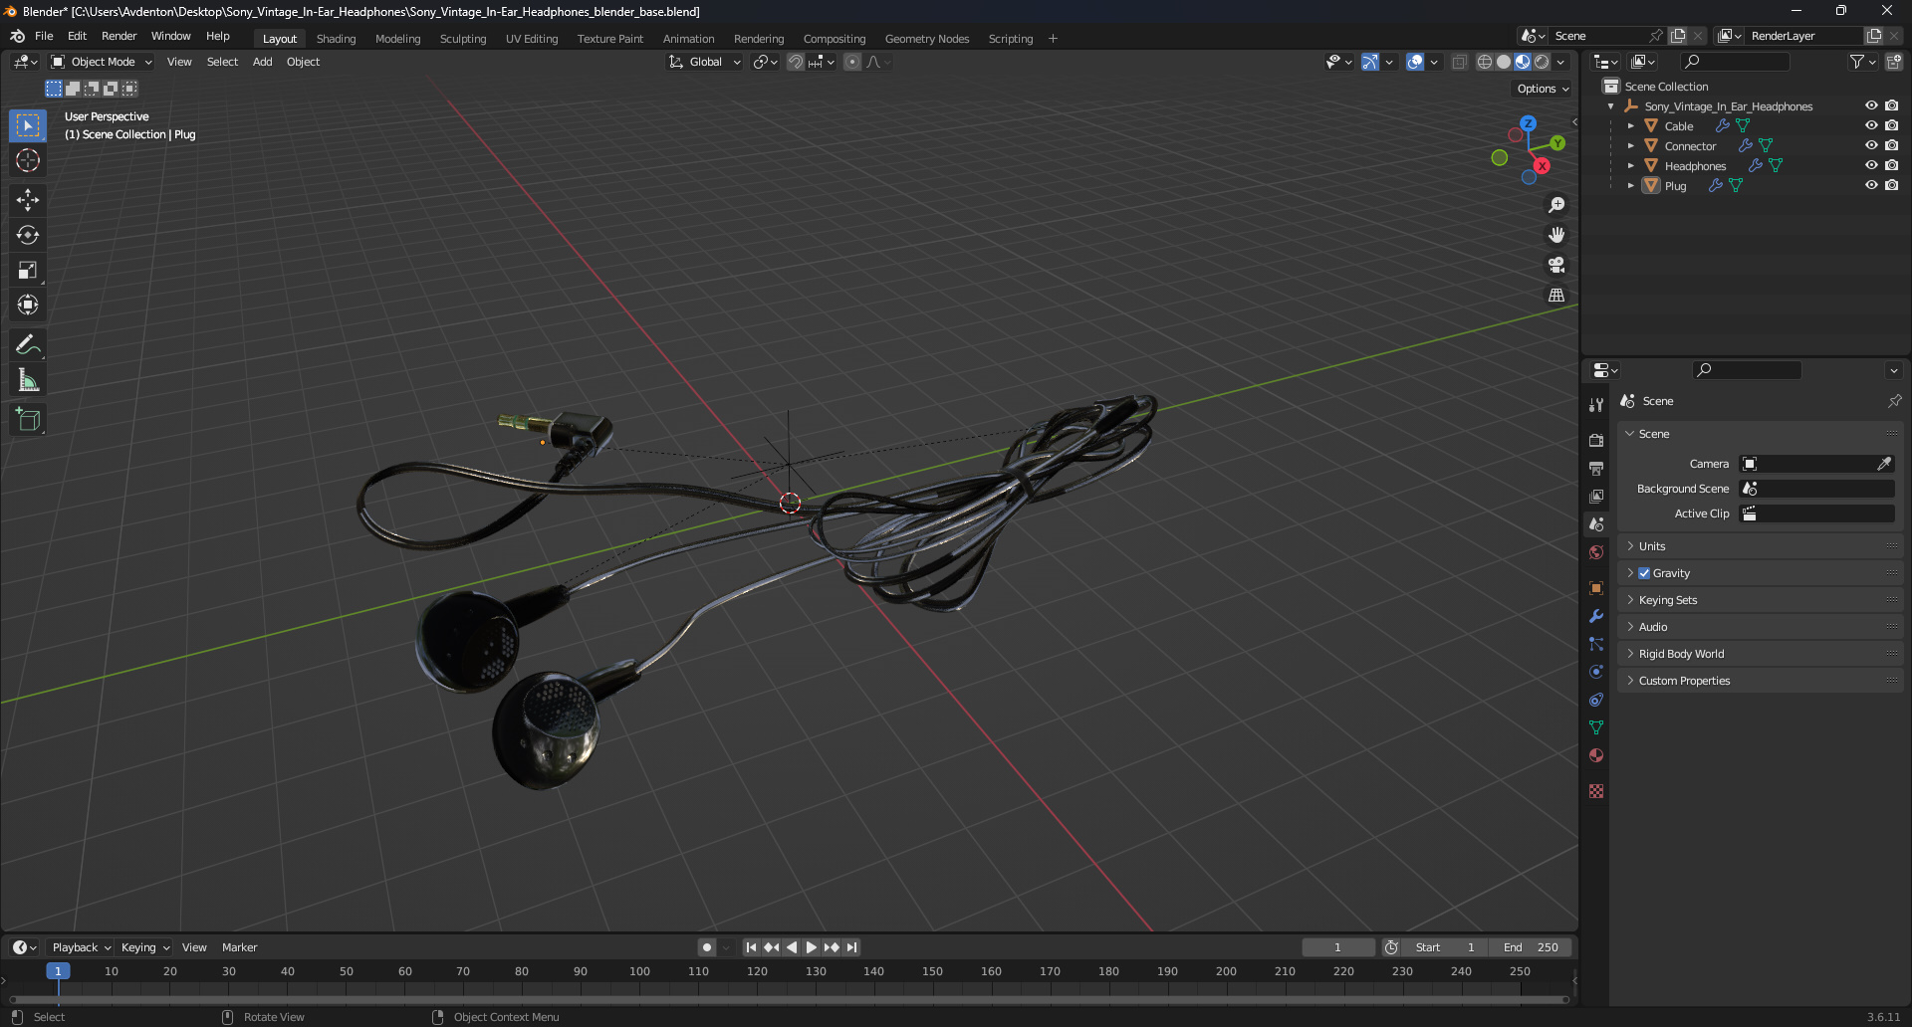Viewport: 1912px width, 1027px height.
Task: Switch perspective/orthographic grid icon
Action: [1556, 295]
